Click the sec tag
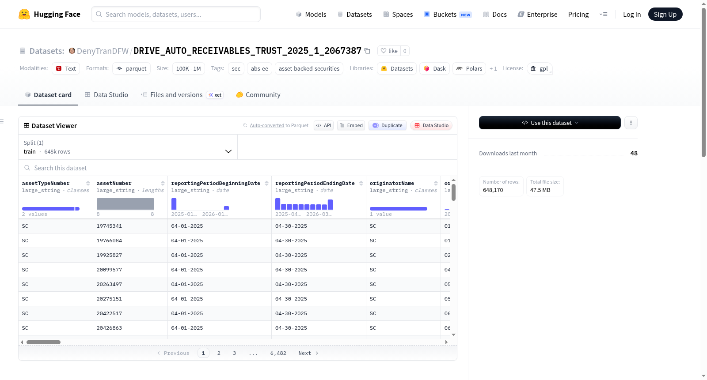The height and width of the screenshot is (380, 707). click(236, 68)
